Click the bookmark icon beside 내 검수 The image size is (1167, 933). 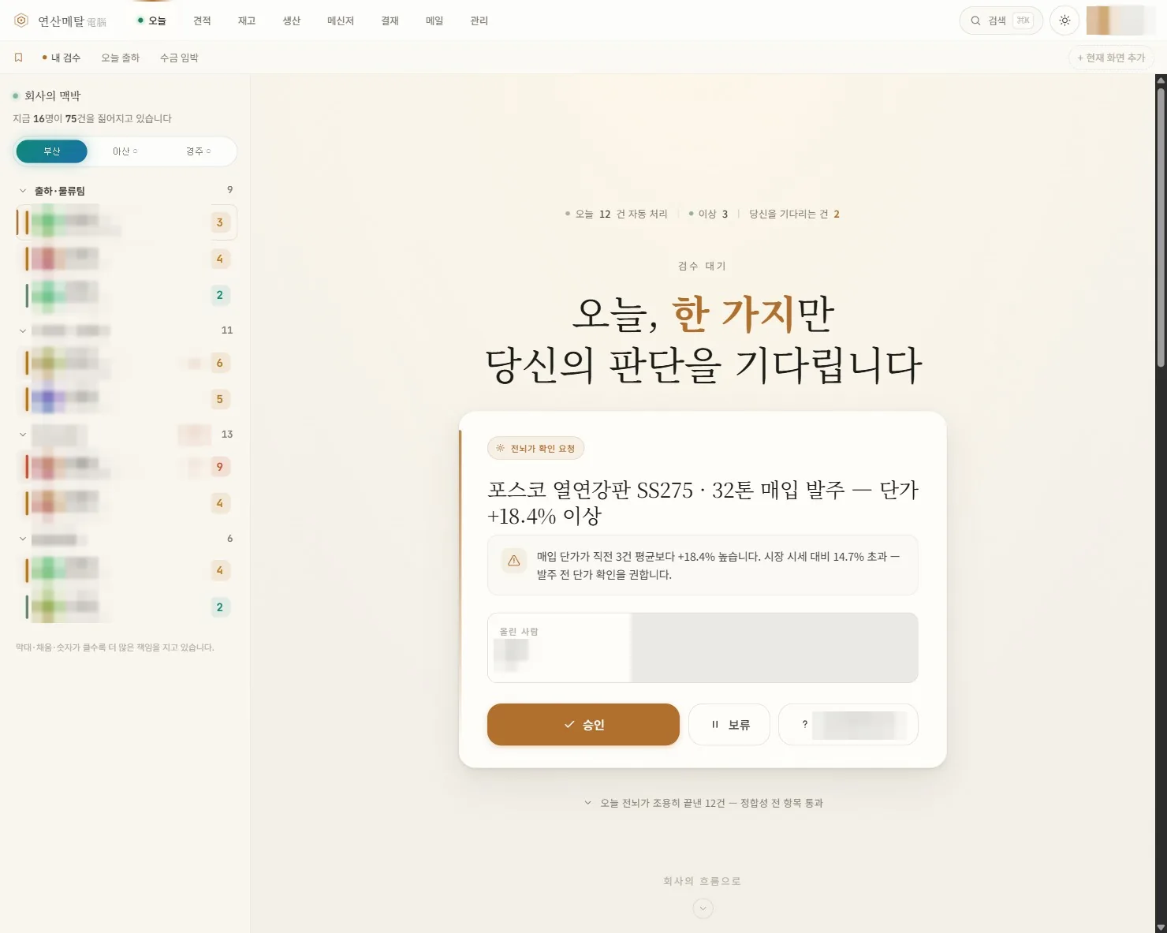coord(19,58)
